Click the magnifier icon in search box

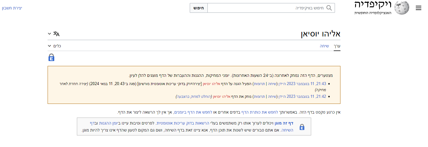click(329, 8)
